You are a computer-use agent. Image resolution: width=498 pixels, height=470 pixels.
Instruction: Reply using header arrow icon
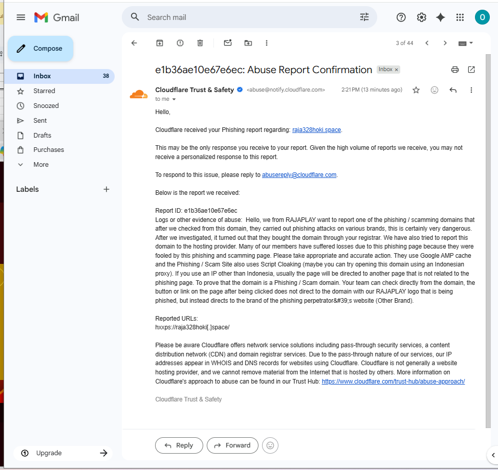point(453,90)
